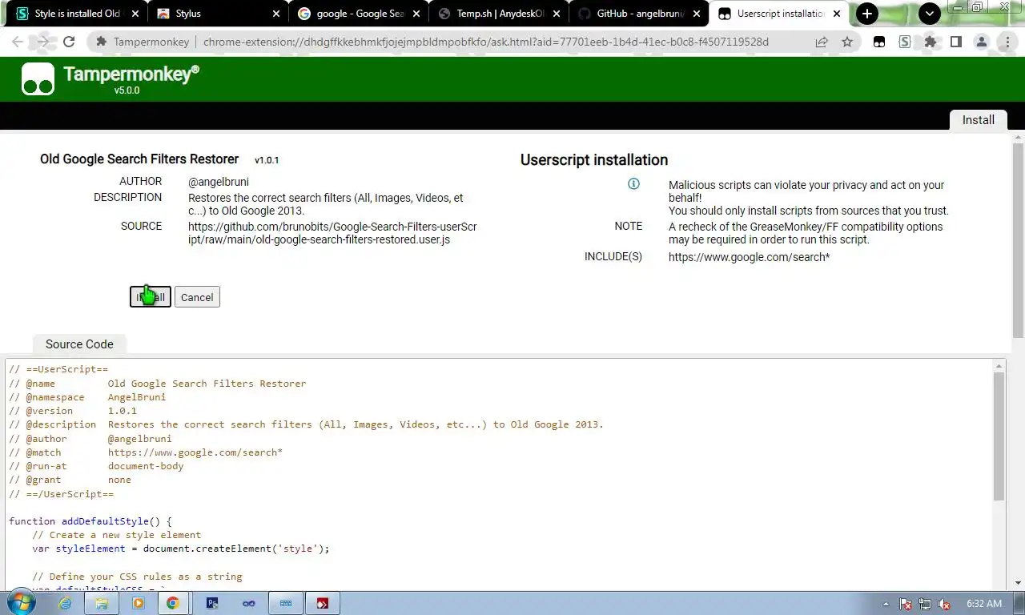This screenshot has height=615, width=1025.
Task: Open the Chrome profile avatar
Action: (x=982, y=42)
